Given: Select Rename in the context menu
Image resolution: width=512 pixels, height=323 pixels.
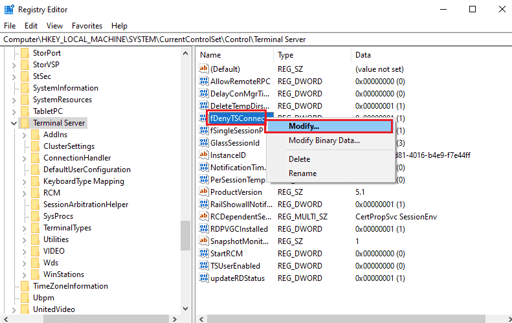Looking at the screenshot, I should (x=331, y=173).
